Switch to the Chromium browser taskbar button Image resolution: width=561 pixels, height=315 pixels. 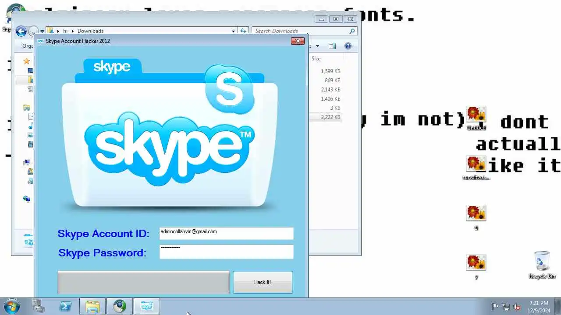point(120,306)
